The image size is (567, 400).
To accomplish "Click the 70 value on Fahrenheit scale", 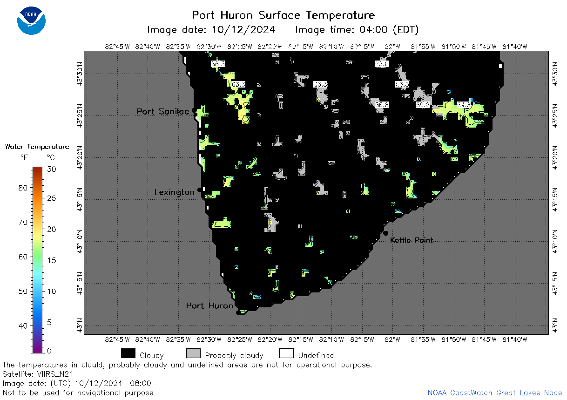I will click(22, 223).
